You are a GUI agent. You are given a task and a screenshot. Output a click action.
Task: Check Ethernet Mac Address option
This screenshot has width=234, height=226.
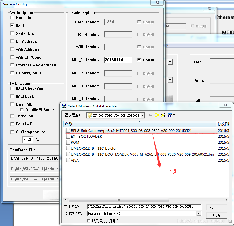[x=12, y=65]
